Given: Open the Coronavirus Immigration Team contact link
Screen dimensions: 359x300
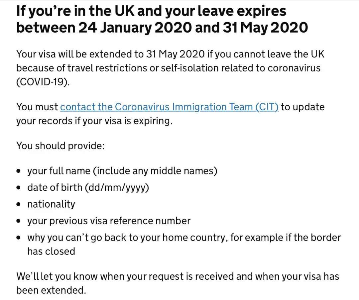Looking at the screenshot, I should point(170,107).
